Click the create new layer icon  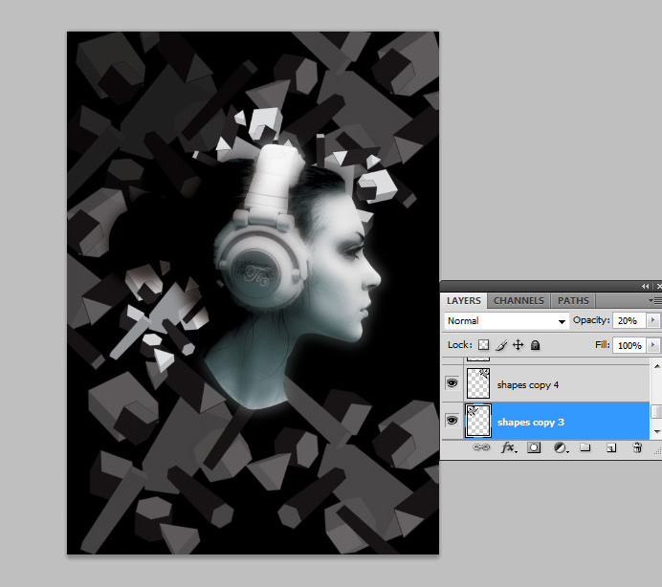pos(610,447)
